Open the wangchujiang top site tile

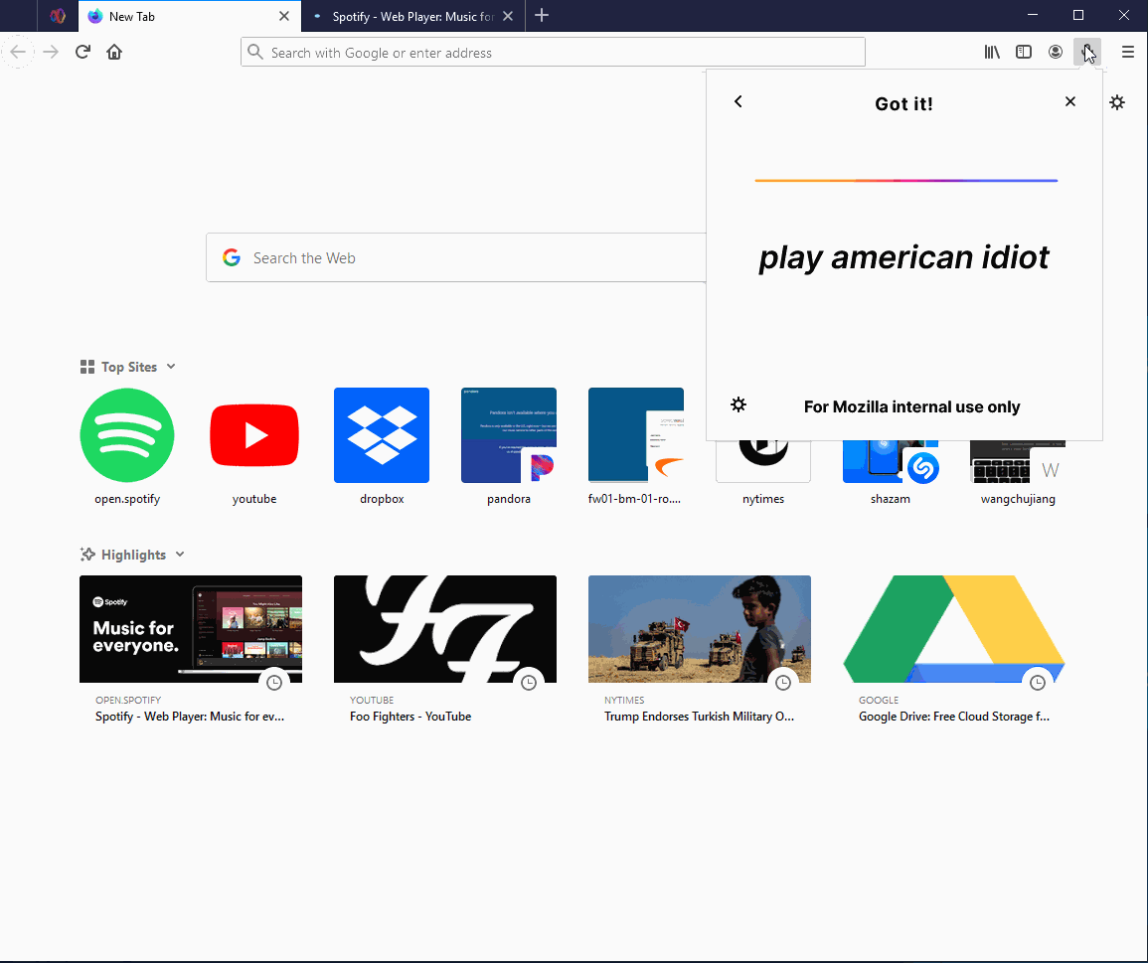point(1018,462)
